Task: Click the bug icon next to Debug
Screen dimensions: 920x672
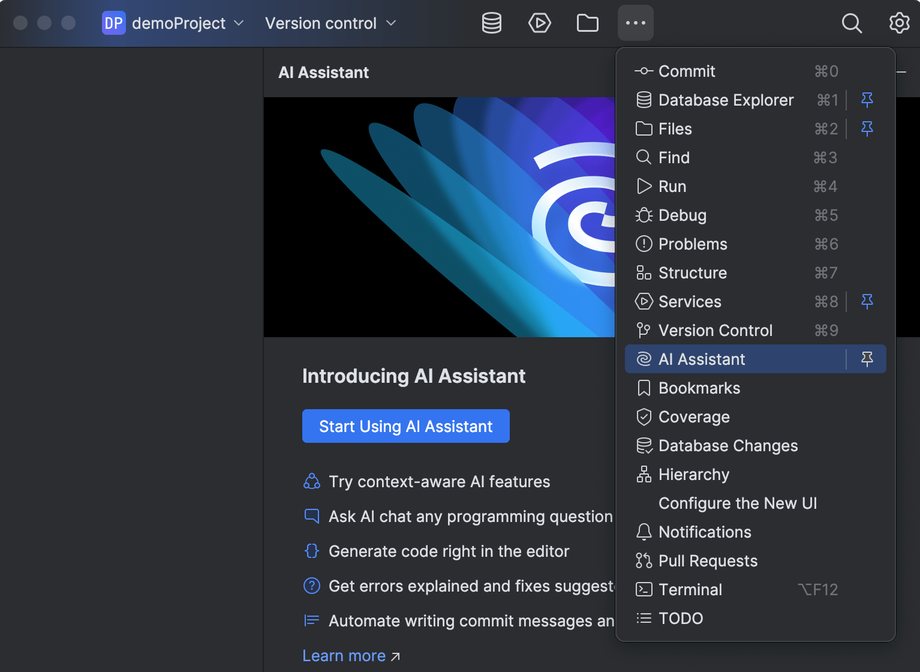Action: coord(644,215)
